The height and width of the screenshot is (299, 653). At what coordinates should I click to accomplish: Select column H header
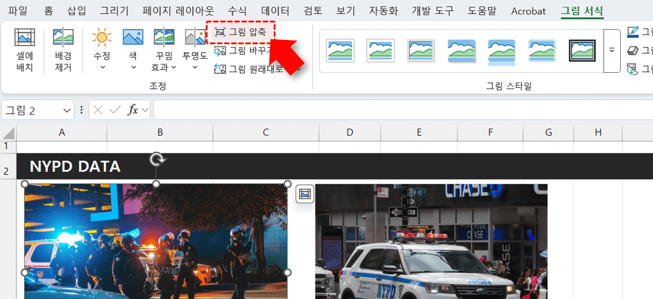tap(598, 132)
